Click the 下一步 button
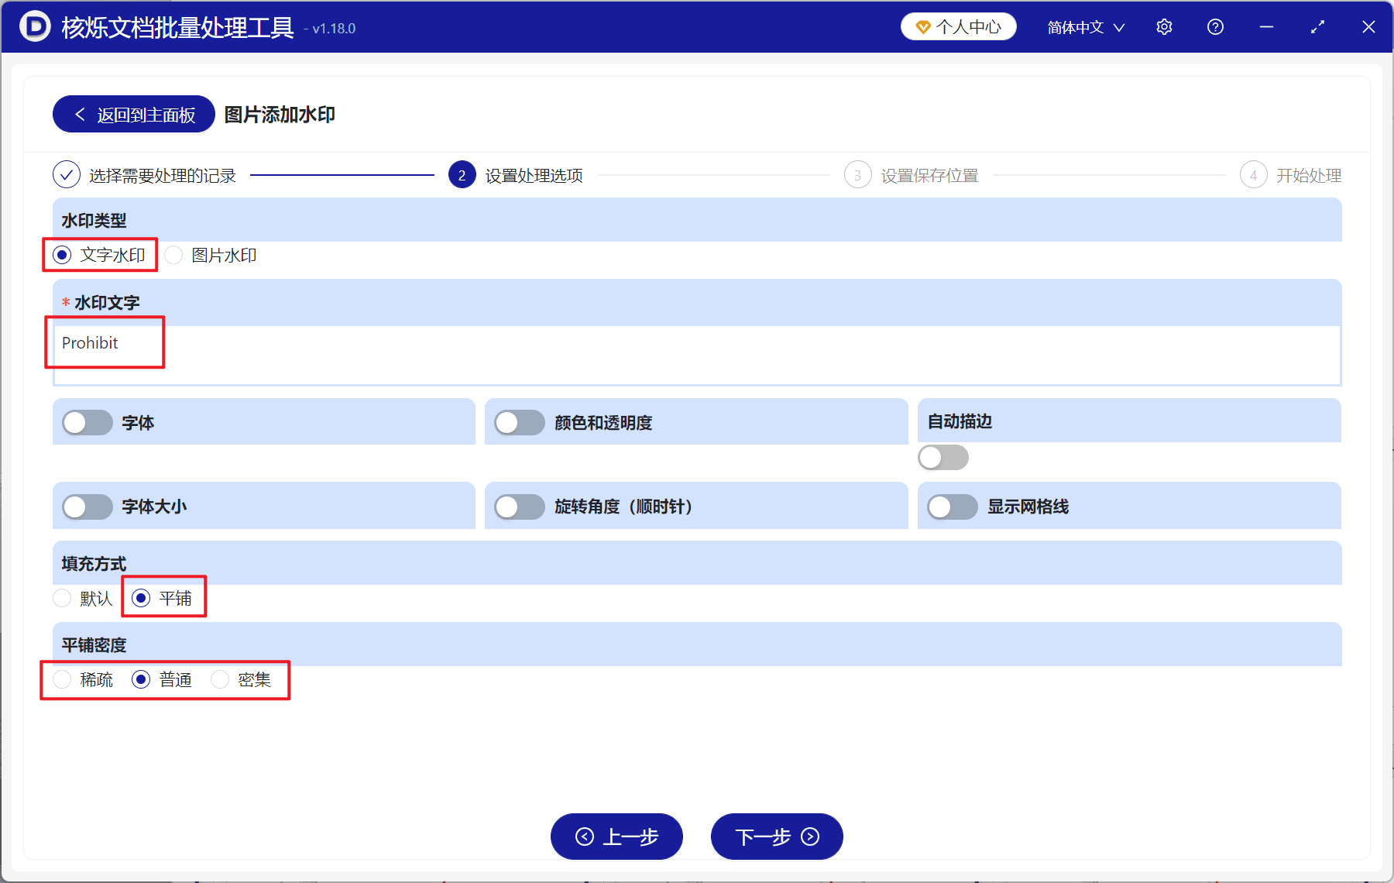 [x=777, y=837]
